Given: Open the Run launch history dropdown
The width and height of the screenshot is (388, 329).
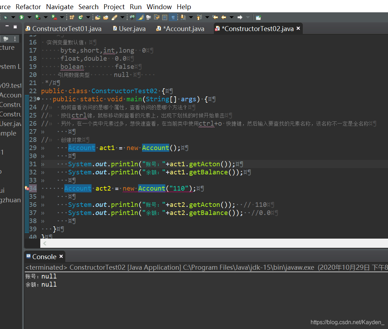Looking at the screenshot, I should click(x=29, y=17).
